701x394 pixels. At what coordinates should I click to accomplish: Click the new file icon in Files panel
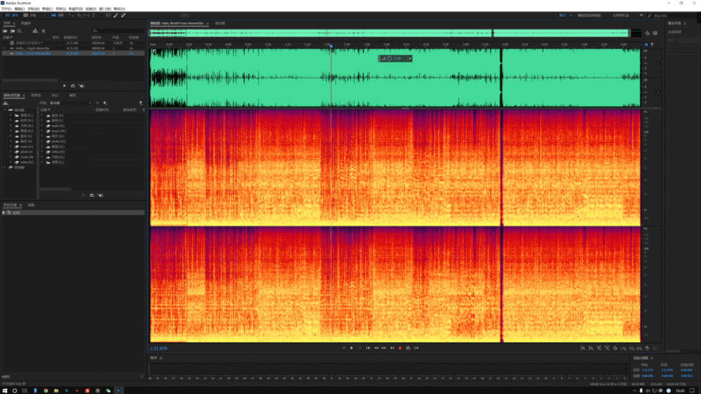(19, 31)
